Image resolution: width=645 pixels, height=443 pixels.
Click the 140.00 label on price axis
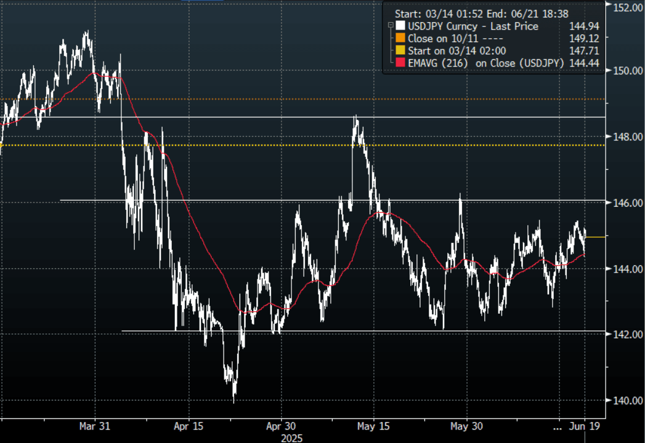(627, 401)
